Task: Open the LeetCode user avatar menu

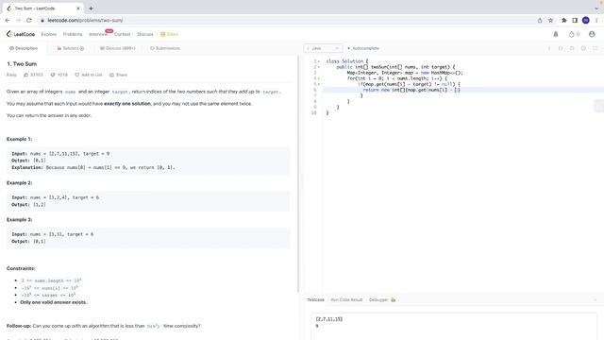Action: tap(592, 34)
